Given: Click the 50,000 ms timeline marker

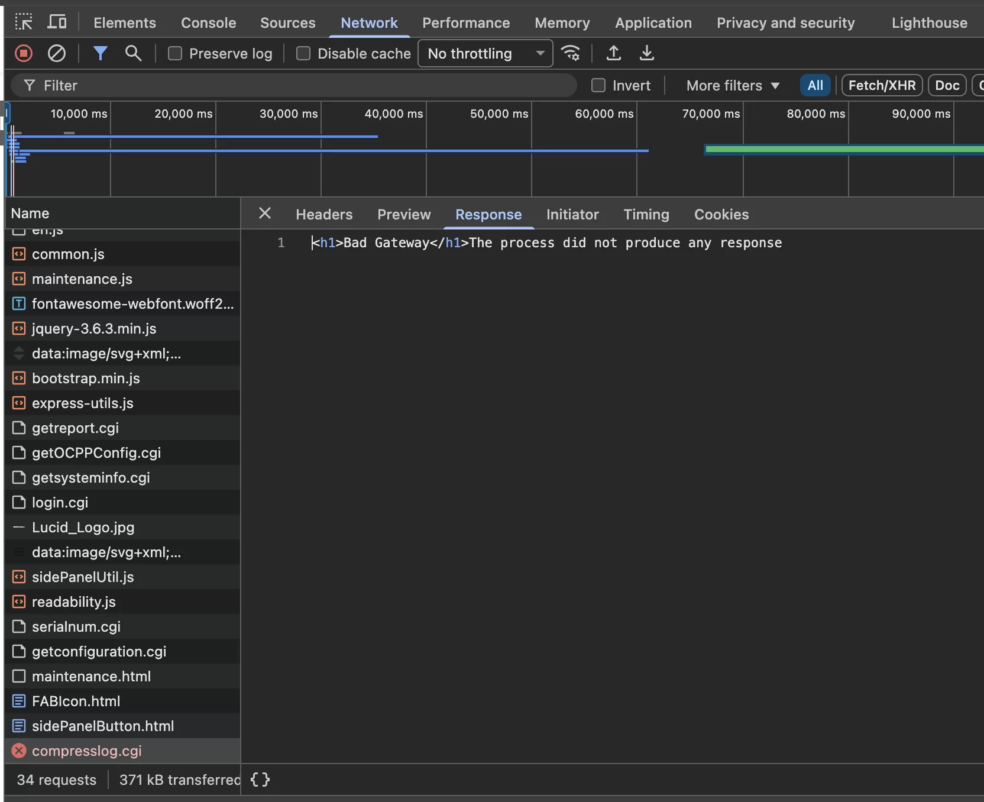Looking at the screenshot, I should tap(499, 114).
